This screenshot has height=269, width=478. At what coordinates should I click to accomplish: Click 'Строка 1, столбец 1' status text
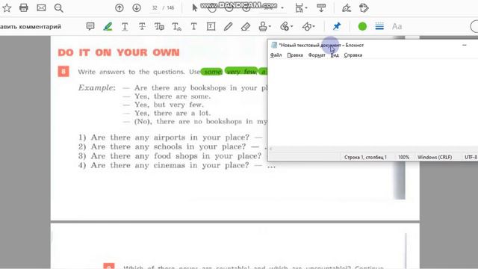pos(365,158)
